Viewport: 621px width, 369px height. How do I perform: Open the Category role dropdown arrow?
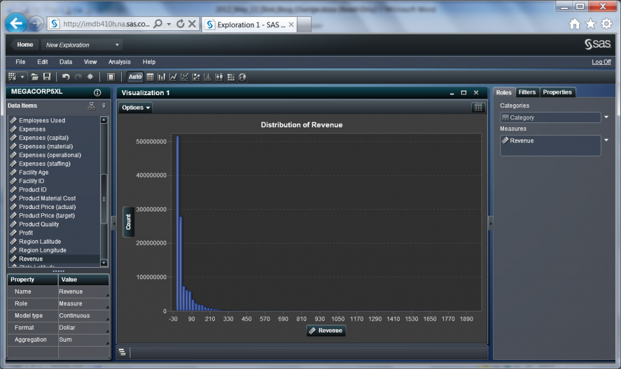point(606,118)
